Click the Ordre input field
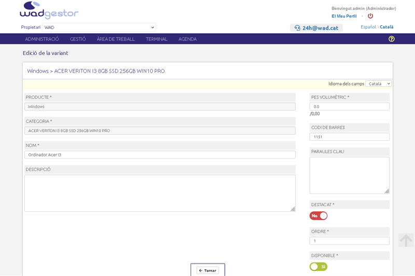This screenshot has height=276, width=415. [x=349, y=241]
